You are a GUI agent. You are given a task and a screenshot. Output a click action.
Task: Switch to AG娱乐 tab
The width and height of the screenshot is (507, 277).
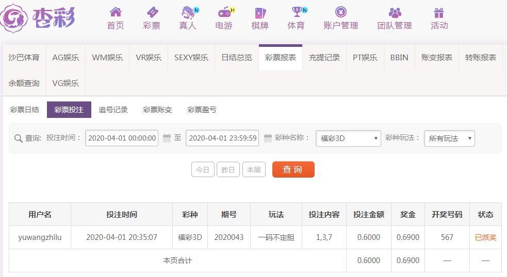coord(66,58)
